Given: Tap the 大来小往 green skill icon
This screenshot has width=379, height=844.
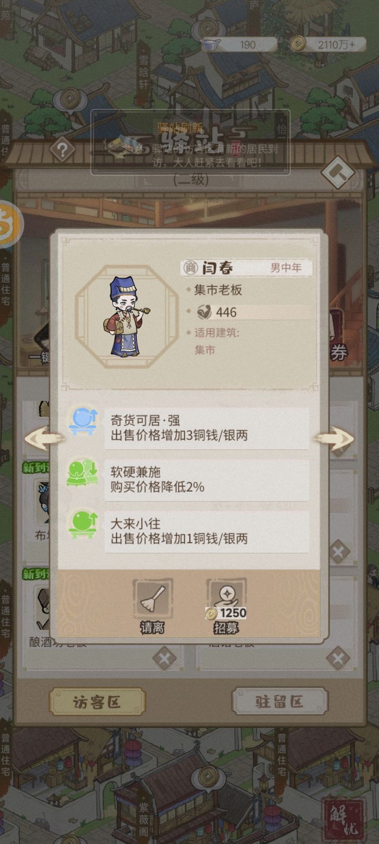Looking at the screenshot, I should pyautogui.click(x=83, y=524).
